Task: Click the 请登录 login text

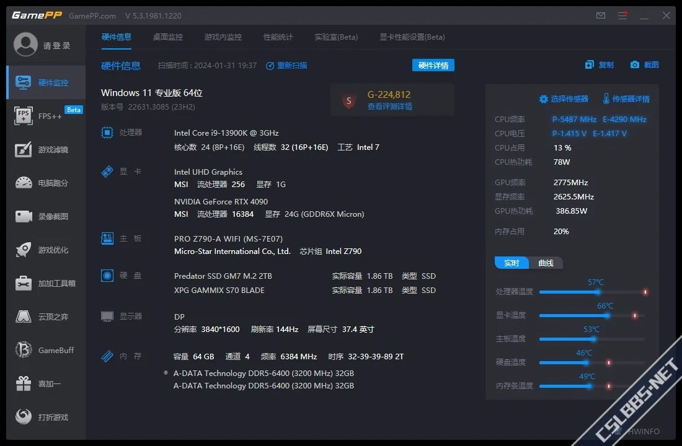Action: (57, 45)
